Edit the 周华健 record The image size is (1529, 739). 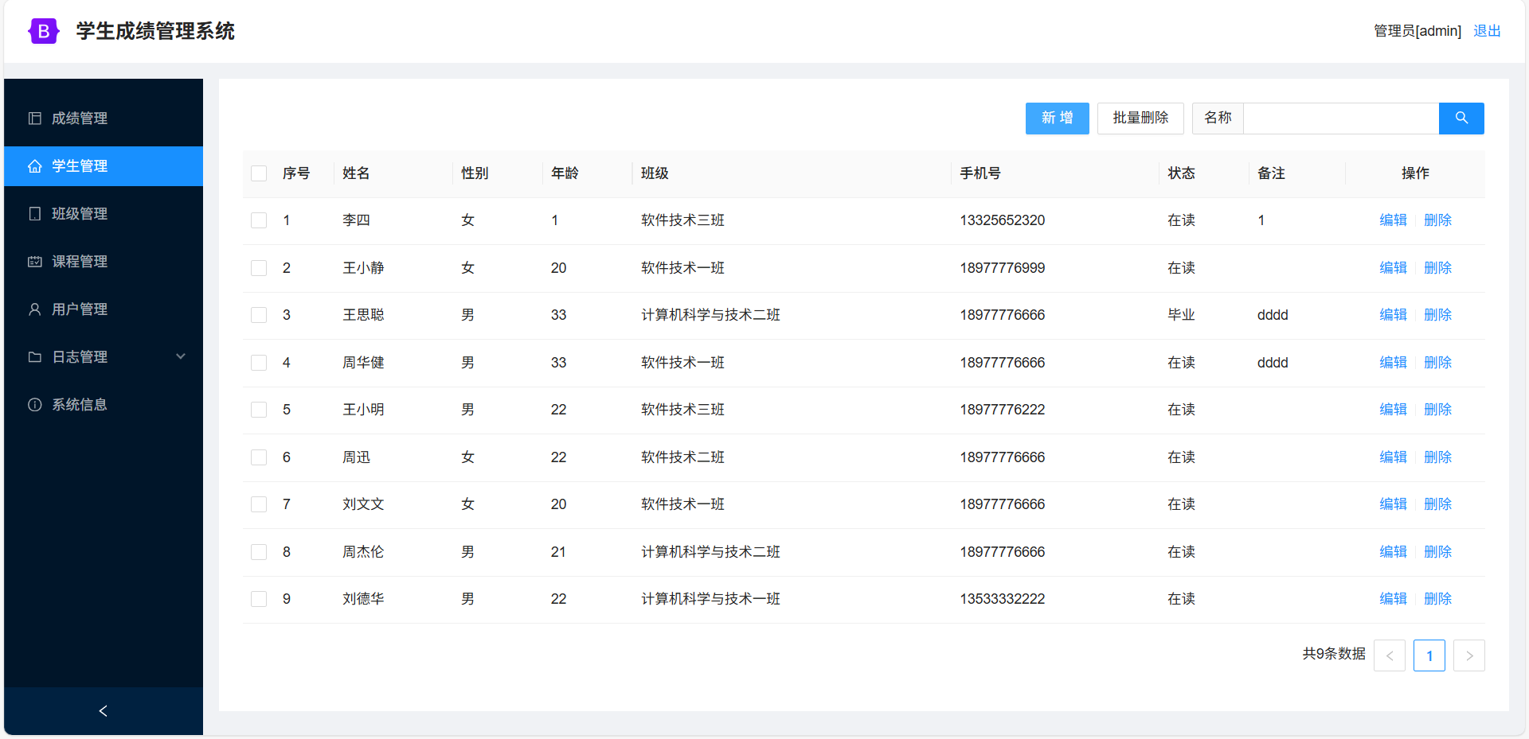[x=1393, y=363]
